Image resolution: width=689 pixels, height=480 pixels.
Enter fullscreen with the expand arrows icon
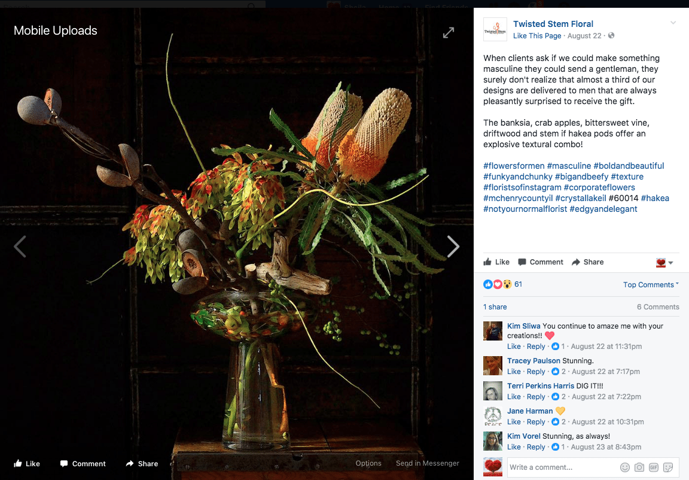448,33
